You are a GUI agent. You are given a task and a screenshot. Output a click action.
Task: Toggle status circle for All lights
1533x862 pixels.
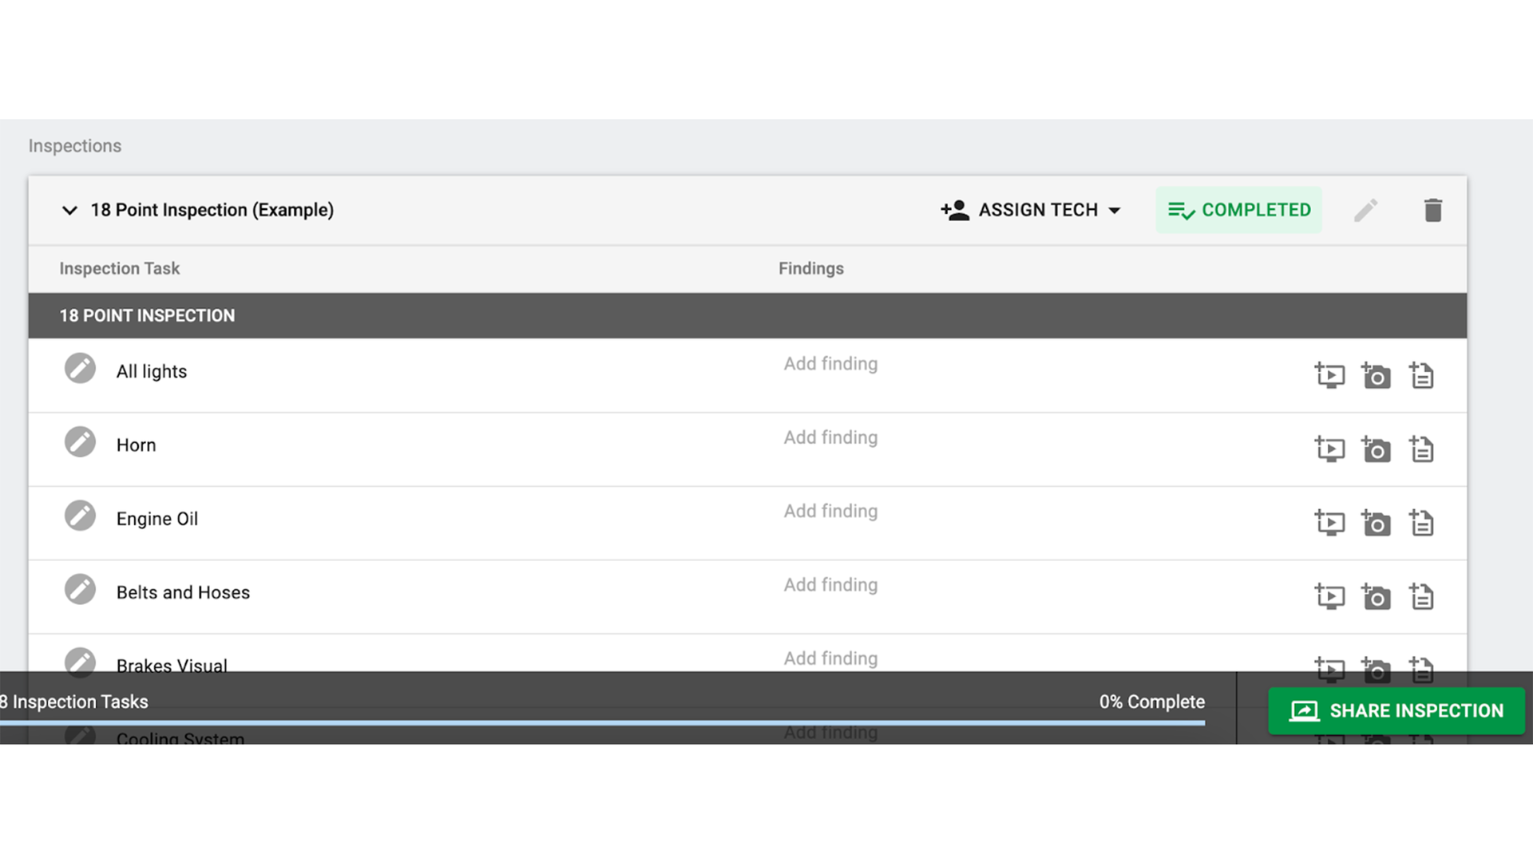pos(80,369)
